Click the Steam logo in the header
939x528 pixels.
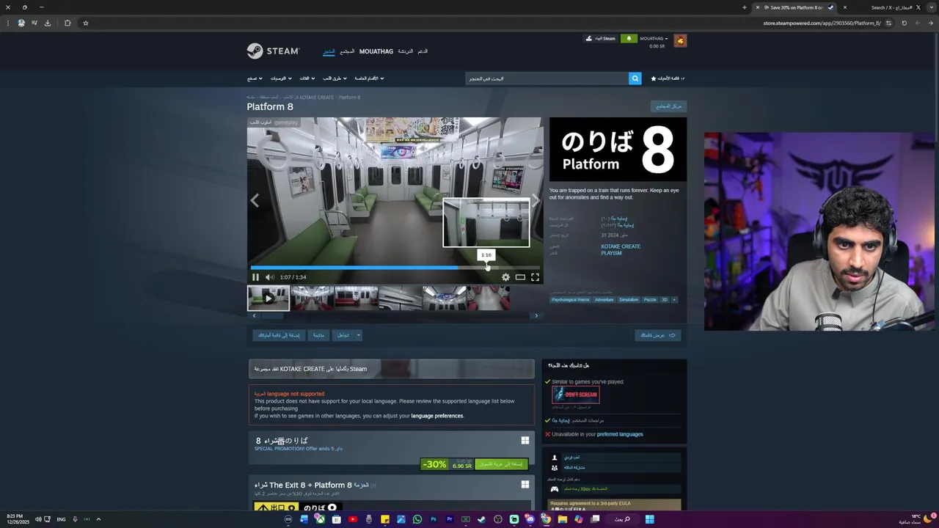click(273, 51)
